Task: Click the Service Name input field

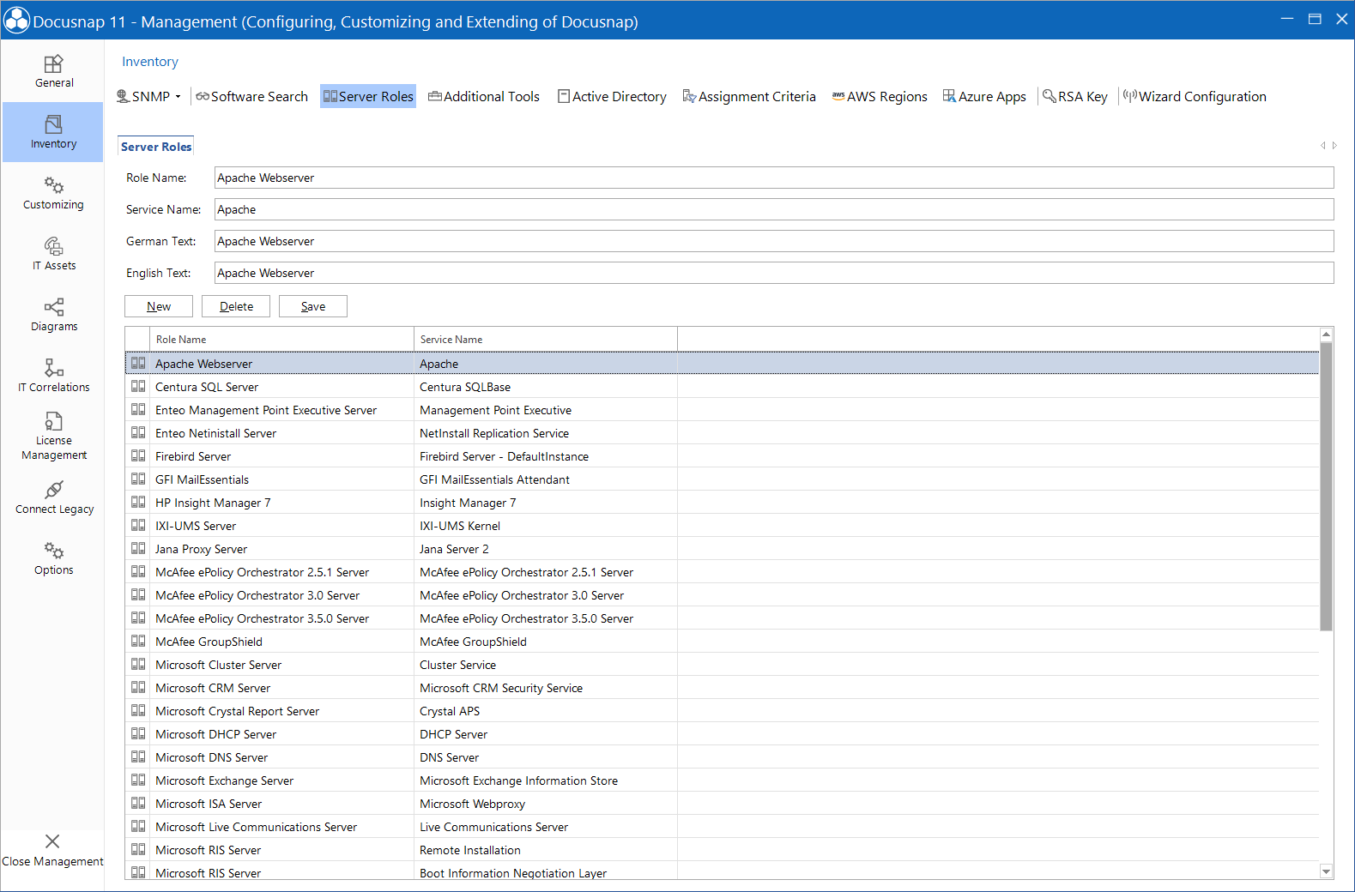Action: click(x=774, y=209)
